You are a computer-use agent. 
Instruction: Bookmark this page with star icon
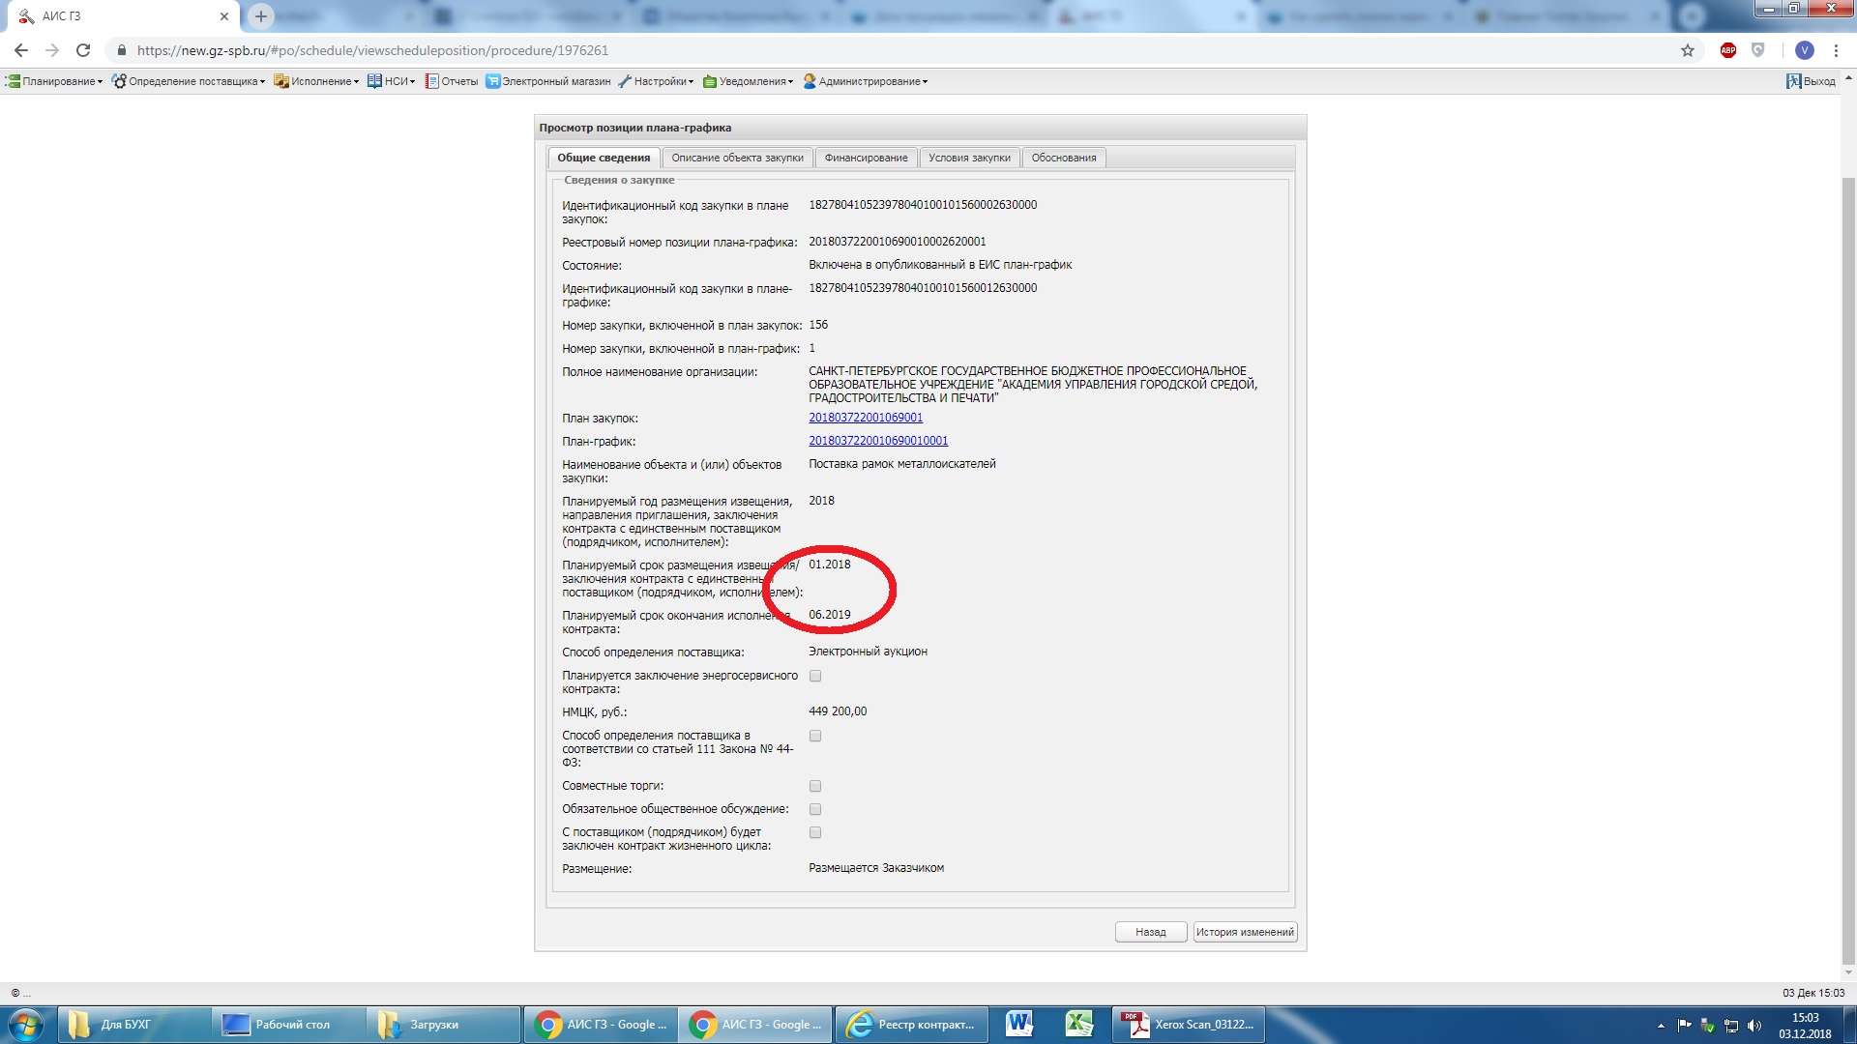click(1688, 50)
